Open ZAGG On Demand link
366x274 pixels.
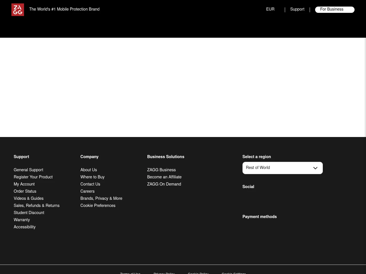[164, 184]
